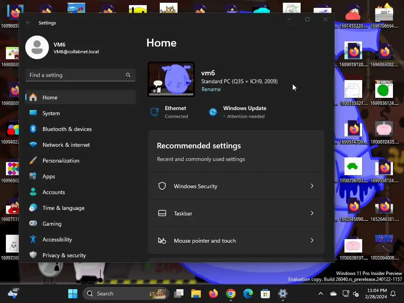Open Ethernet Connected status

click(x=169, y=112)
